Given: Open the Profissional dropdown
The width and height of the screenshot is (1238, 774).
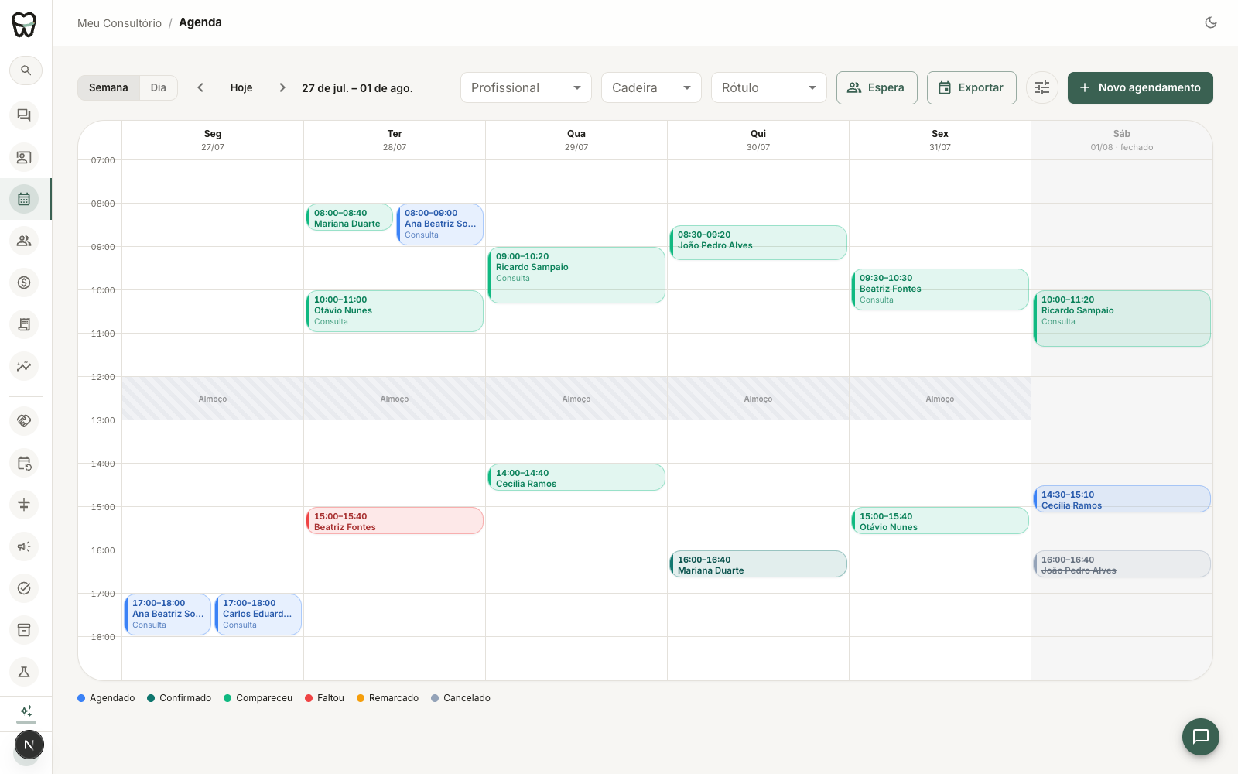Looking at the screenshot, I should tap(526, 87).
